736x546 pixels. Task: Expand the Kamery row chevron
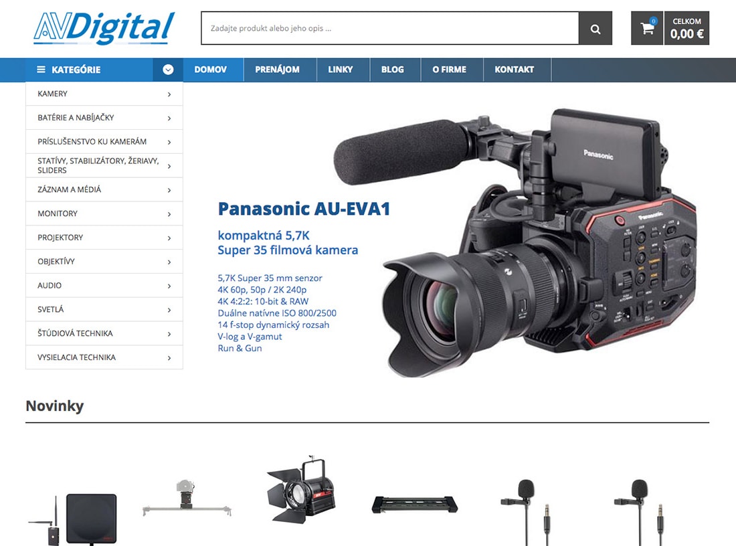tap(169, 94)
